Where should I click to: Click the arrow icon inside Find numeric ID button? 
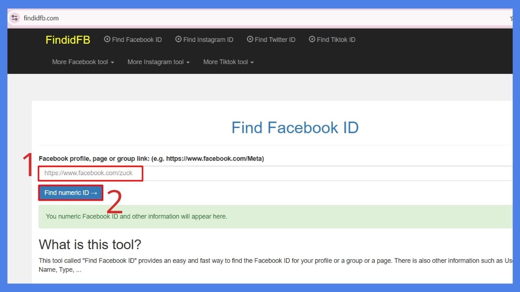point(94,193)
